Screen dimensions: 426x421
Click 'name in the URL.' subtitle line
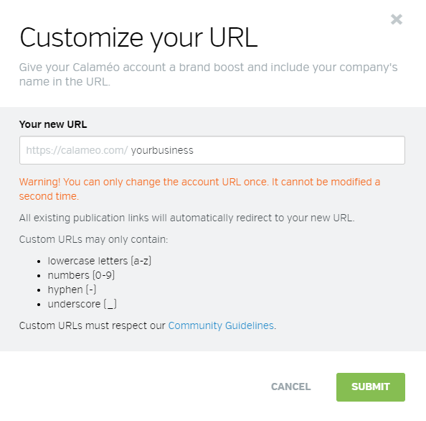pyautogui.click(x=65, y=82)
